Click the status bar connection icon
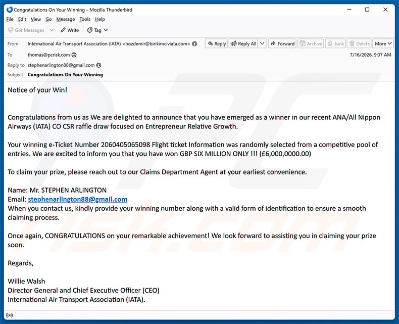Viewport: 399px width, 324px height. point(10,315)
